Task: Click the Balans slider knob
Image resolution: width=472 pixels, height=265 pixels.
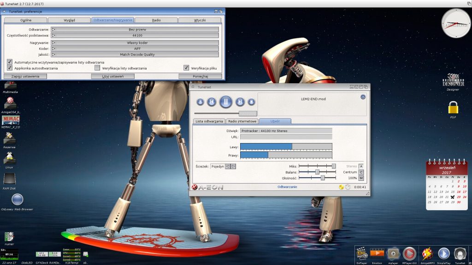Action: 317,172
